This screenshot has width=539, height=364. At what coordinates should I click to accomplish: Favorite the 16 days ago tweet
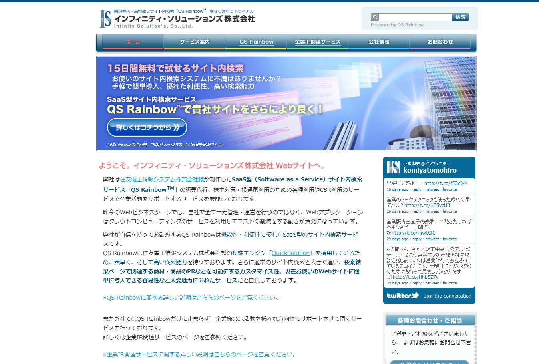coord(450,189)
